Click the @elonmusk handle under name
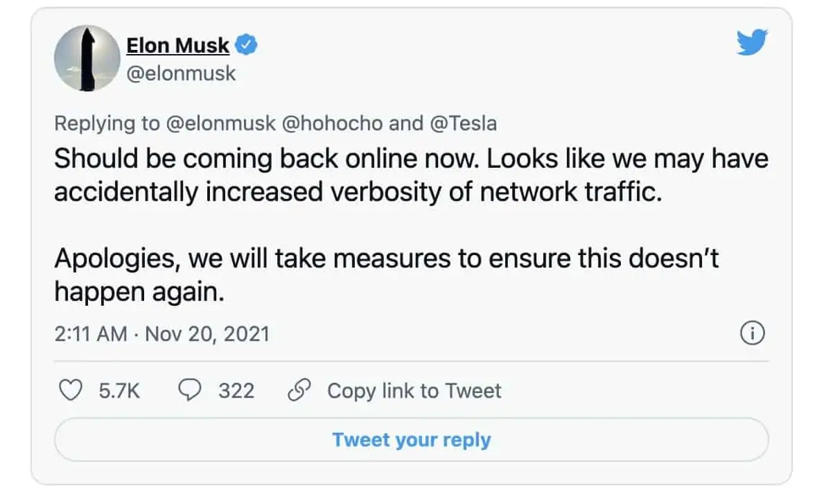This screenshot has width=833, height=495. [x=181, y=73]
